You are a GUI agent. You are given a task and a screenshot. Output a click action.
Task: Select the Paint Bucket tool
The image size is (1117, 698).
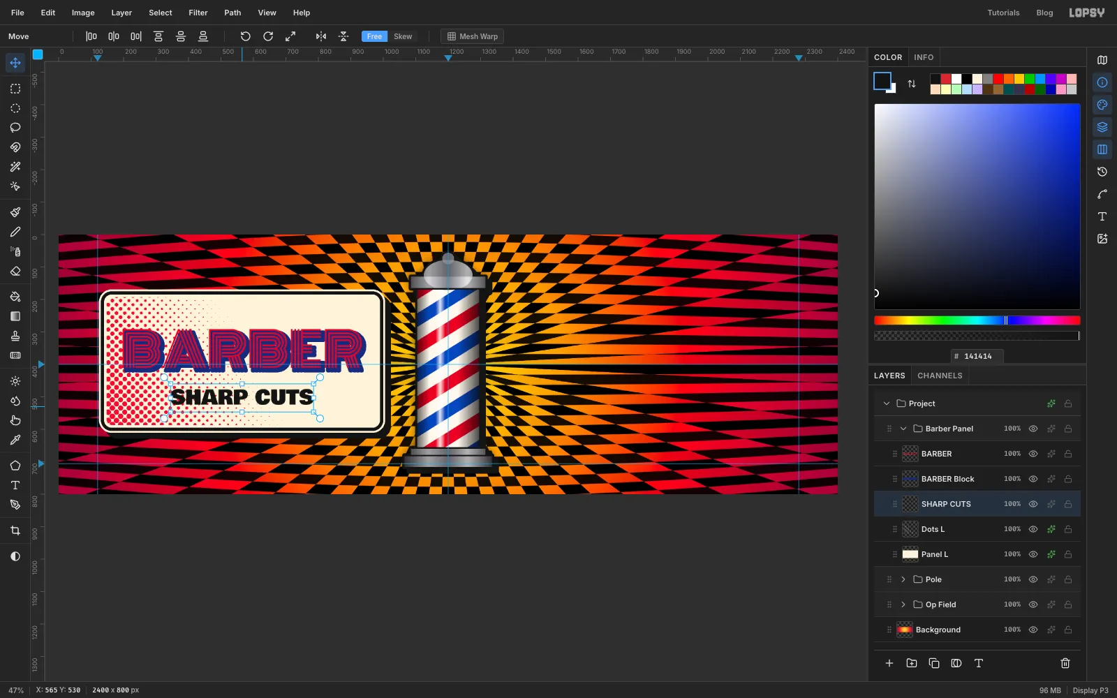(x=15, y=297)
